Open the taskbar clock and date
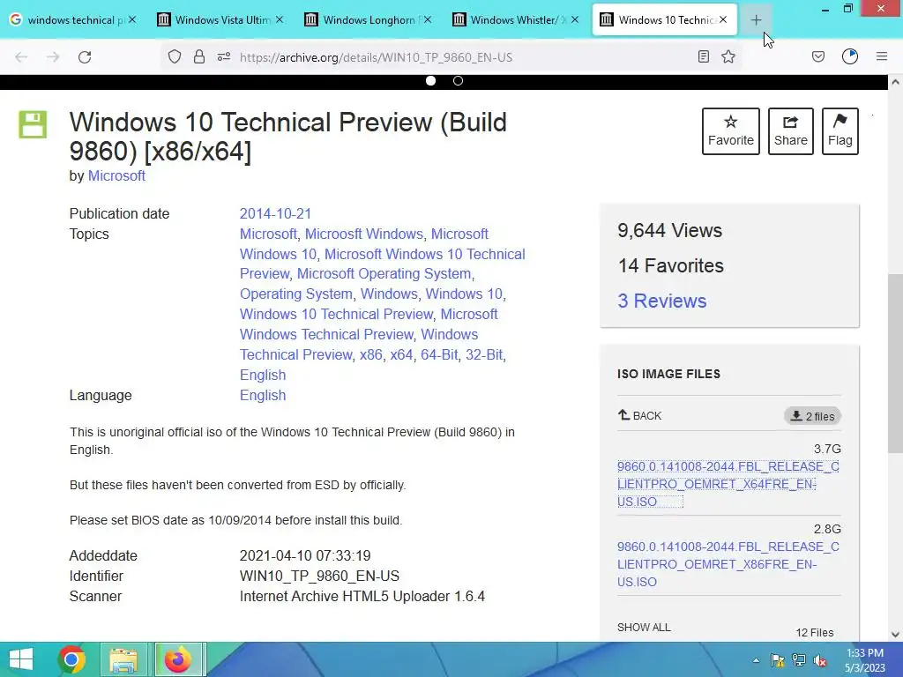The height and width of the screenshot is (677, 903). 865,660
